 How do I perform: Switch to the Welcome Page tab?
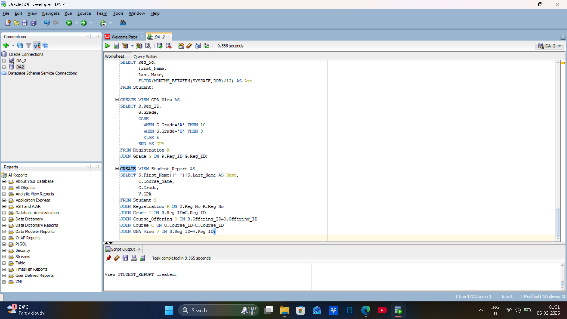(x=124, y=37)
